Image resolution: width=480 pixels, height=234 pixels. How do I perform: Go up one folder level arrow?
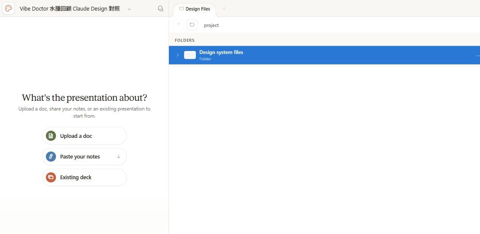coord(179,25)
